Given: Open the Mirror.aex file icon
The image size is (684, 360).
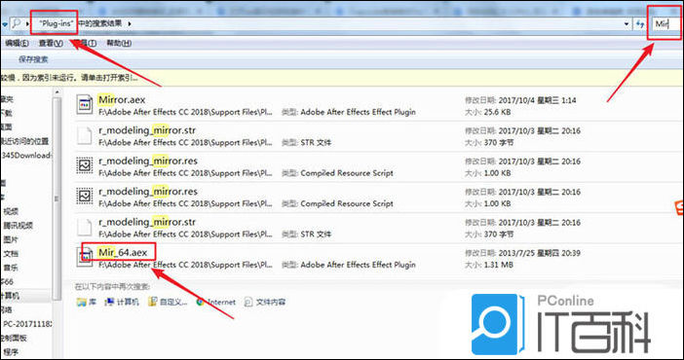Looking at the screenshot, I should tap(84, 105).
